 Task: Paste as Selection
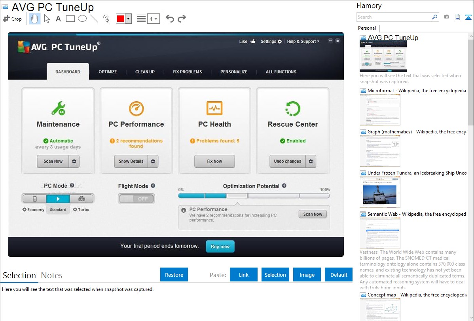[275, 275]
